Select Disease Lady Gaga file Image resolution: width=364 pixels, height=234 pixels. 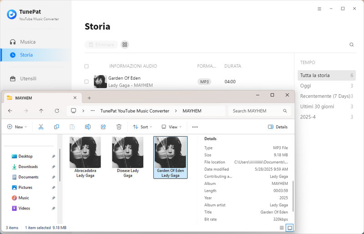point(128,158)
